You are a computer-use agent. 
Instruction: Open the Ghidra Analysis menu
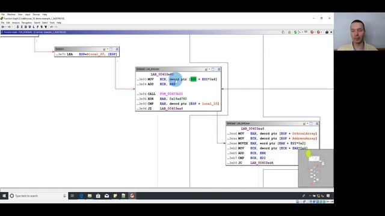tap(16, 23)
